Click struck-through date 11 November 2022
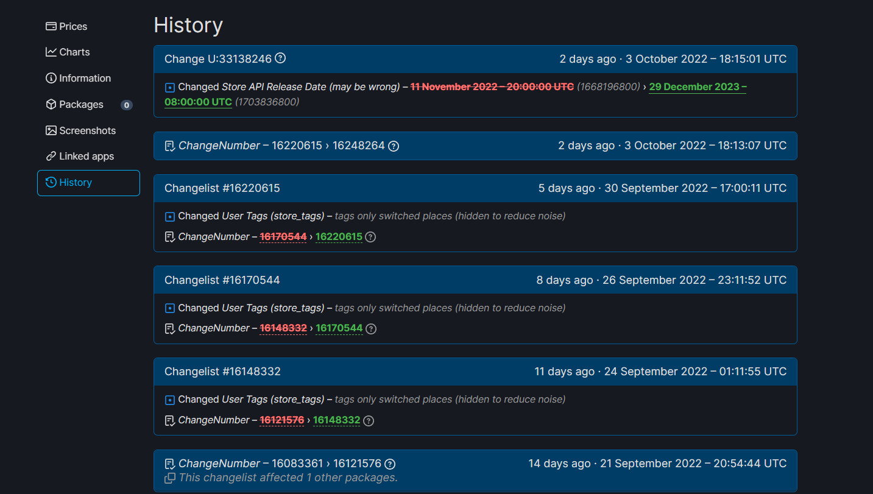Screen dimensions: 873x494 point(492,86)
